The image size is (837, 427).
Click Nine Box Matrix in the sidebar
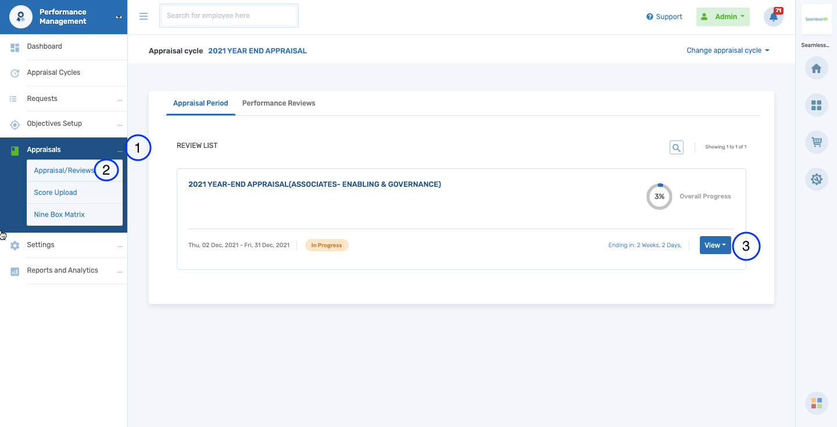click(59, 214)
